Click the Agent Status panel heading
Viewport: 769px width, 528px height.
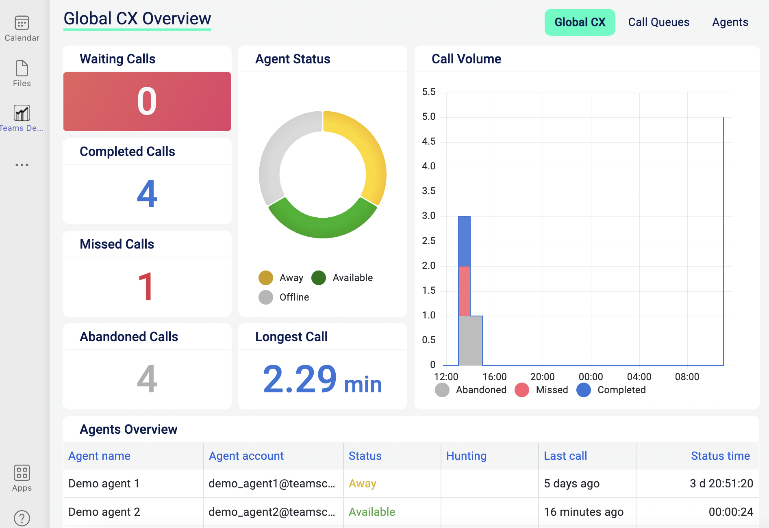(293, 59)
